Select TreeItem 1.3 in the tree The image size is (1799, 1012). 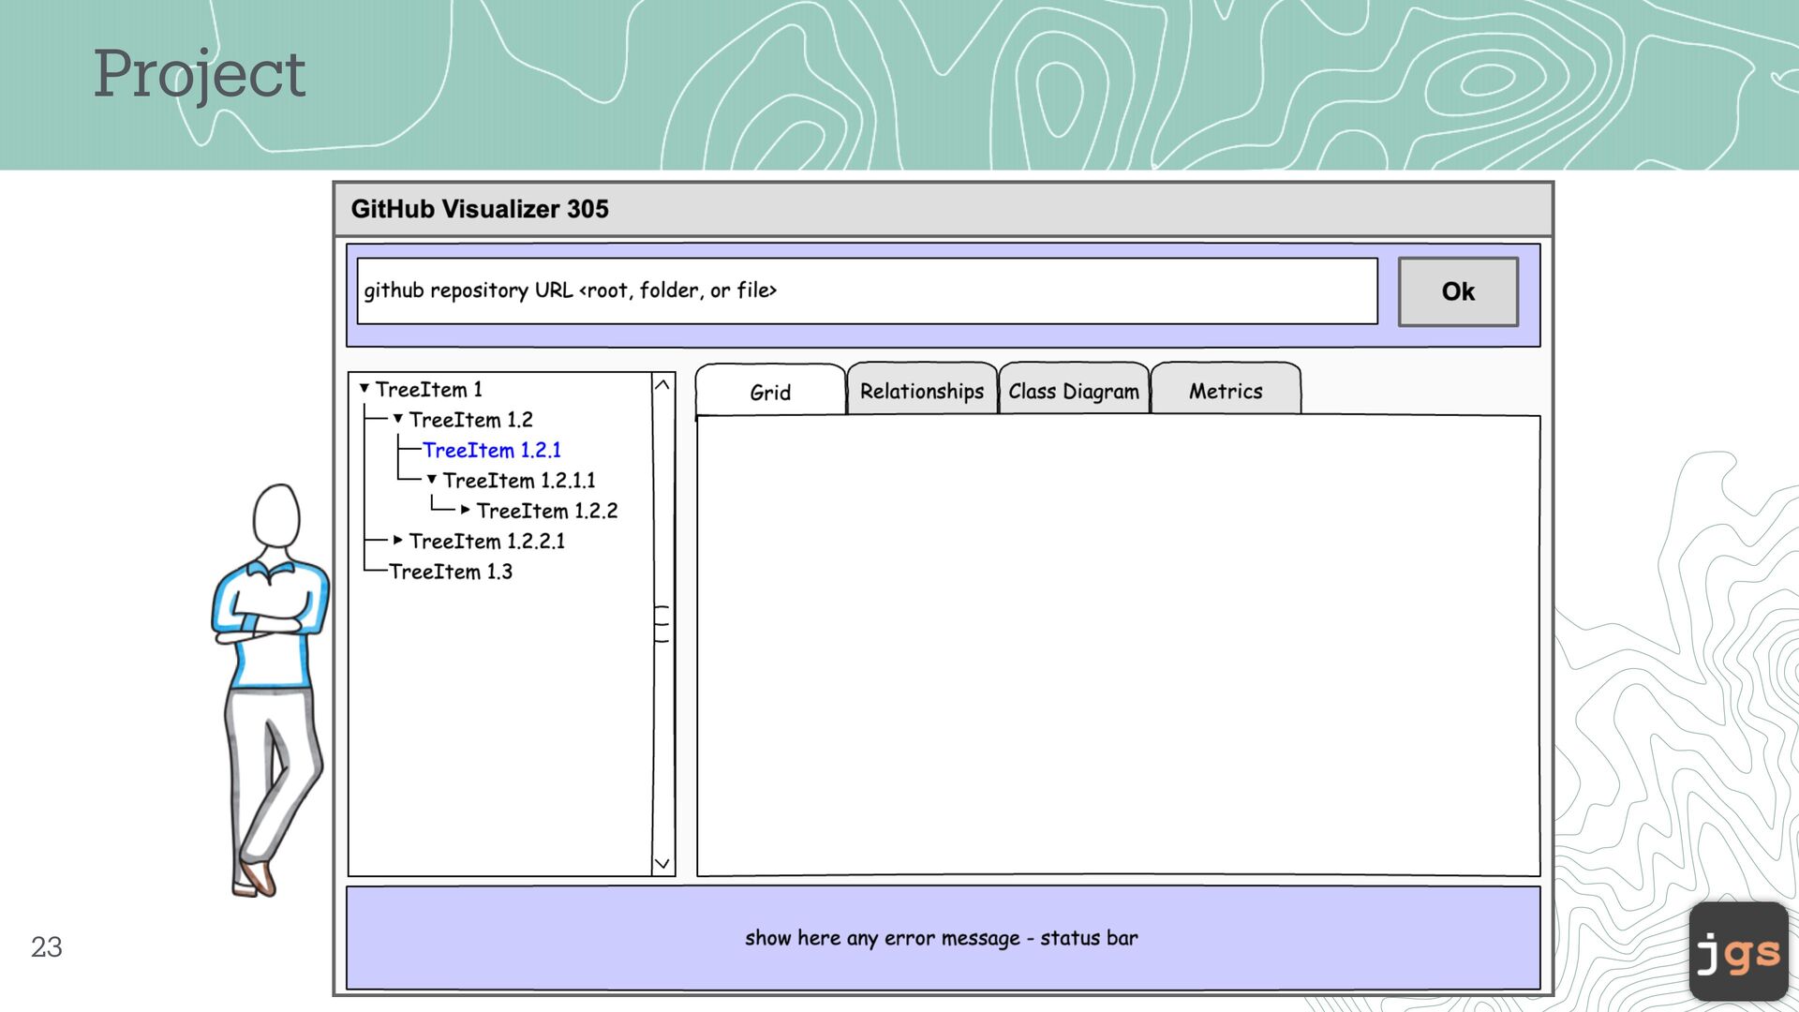click(451, 572)
